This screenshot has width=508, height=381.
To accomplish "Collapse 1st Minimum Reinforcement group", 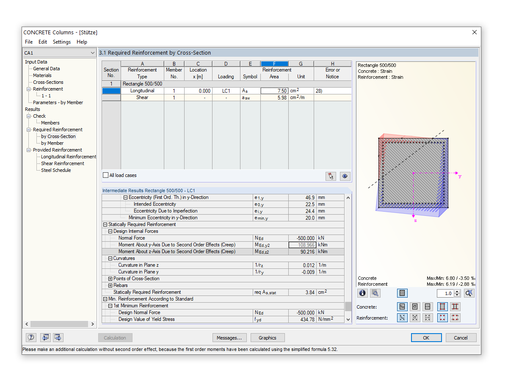I will pyautogui.click(x=110, y=306).
